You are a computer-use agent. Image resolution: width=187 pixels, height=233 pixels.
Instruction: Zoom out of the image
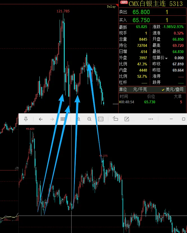point(89,119)
